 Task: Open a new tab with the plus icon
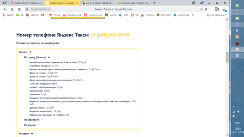[x=154, y=3]
